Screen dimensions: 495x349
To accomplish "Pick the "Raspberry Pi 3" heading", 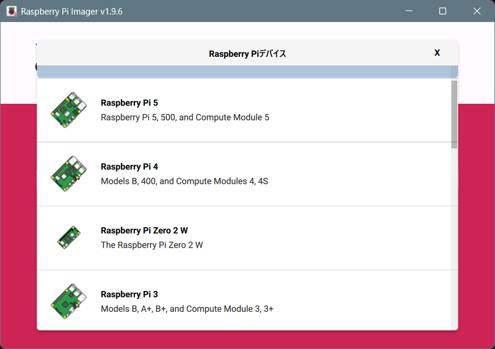I will point(129,294).
